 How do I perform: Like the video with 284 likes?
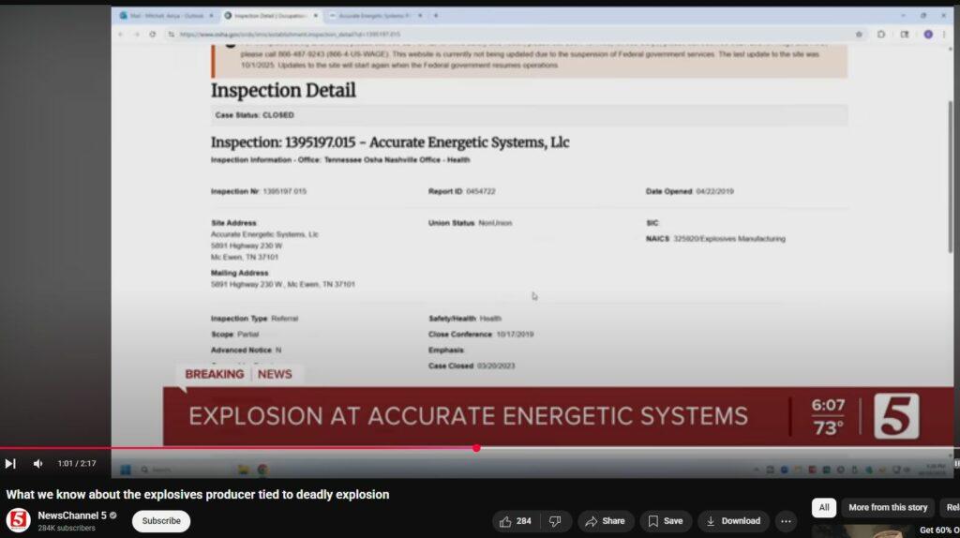click(x=517, y=521)
